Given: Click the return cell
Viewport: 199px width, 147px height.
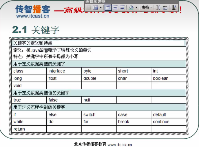Looking at the screenshot, I should click(29, 129).
